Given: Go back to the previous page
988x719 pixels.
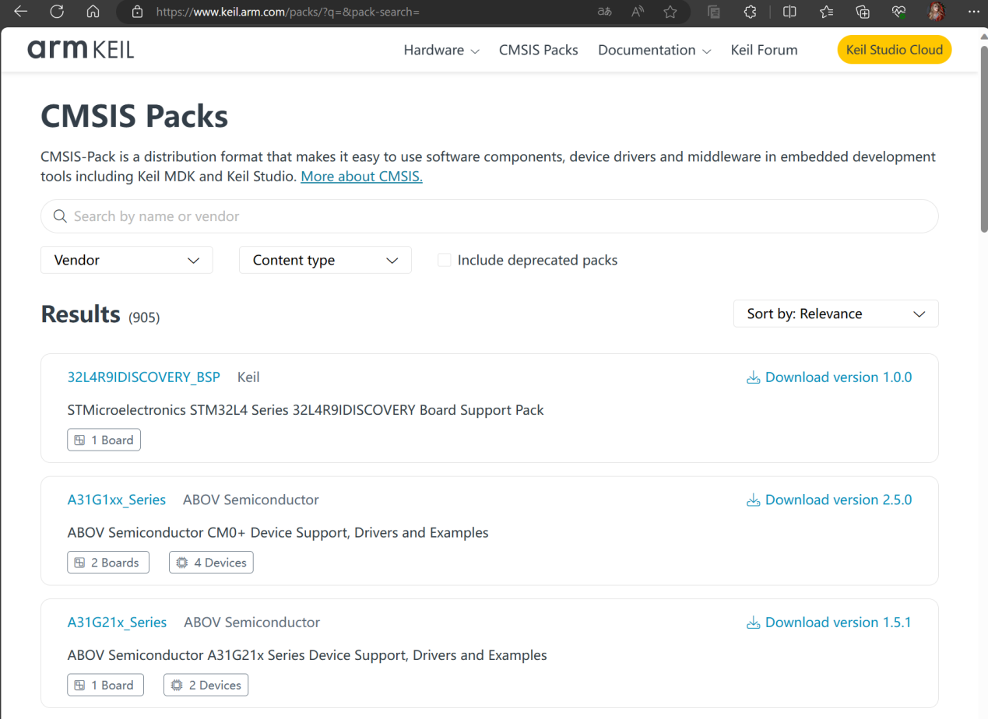Looking at the screenshot, I should pyautogui.click(x=21, y=12).
